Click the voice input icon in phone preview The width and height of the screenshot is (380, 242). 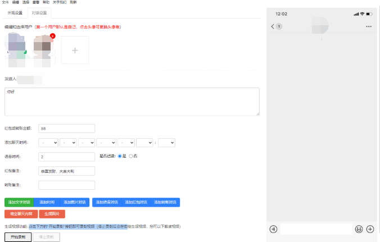(273, 229)
